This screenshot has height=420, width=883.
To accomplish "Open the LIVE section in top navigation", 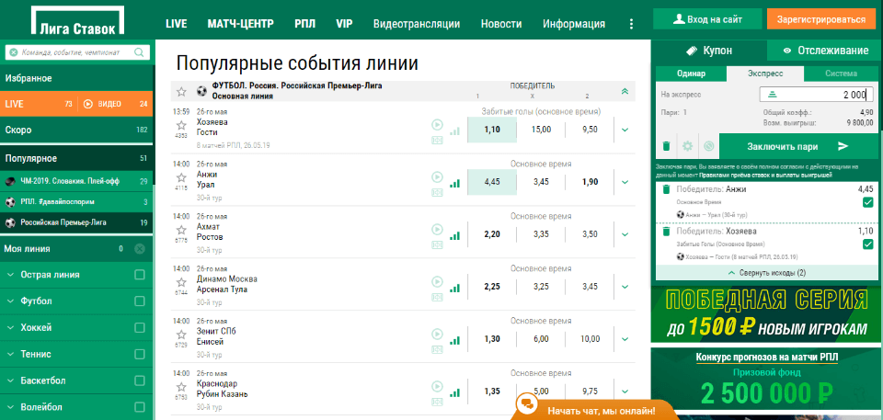I will (177, 24).
